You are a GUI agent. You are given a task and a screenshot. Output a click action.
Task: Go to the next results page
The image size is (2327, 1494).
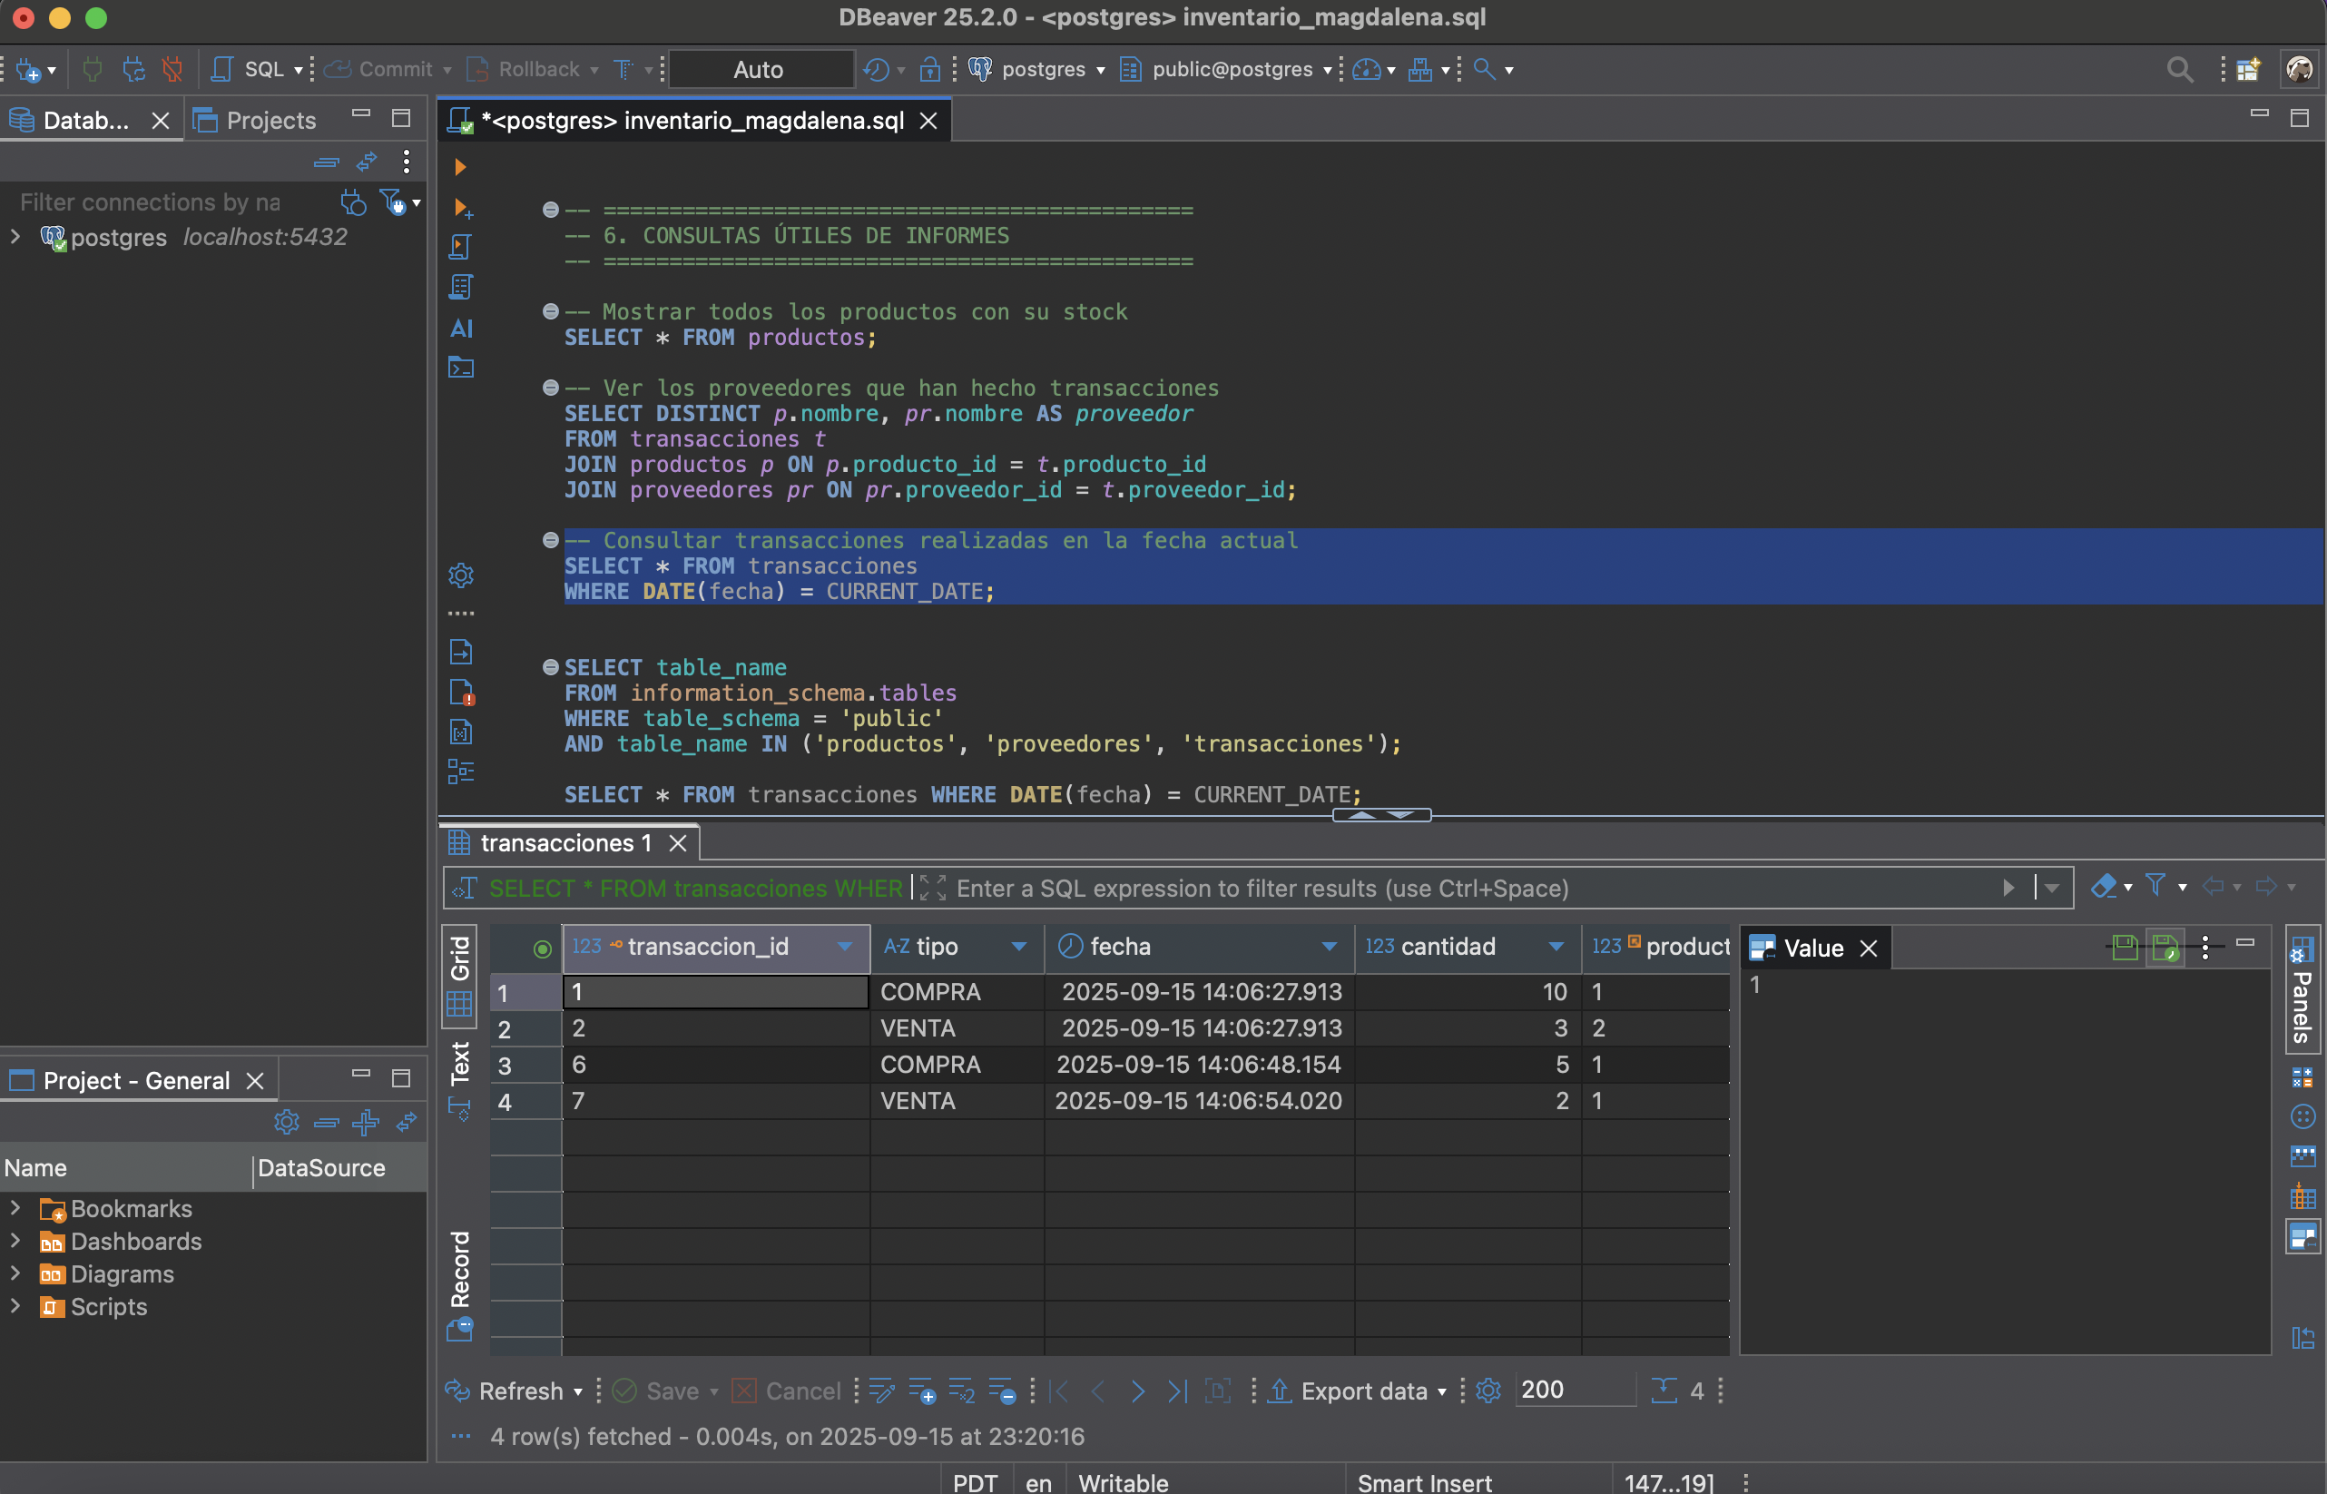(x=1137, y=1391)
